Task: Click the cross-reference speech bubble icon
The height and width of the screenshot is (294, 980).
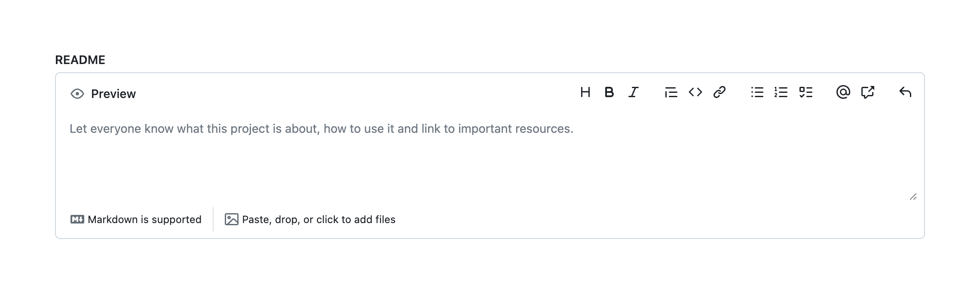Action: coord(867,92)
